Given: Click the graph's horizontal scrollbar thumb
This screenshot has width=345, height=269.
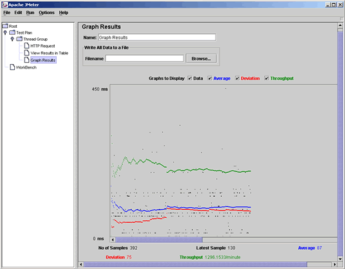Looking at the screenshot, I should tap(159, 240).
